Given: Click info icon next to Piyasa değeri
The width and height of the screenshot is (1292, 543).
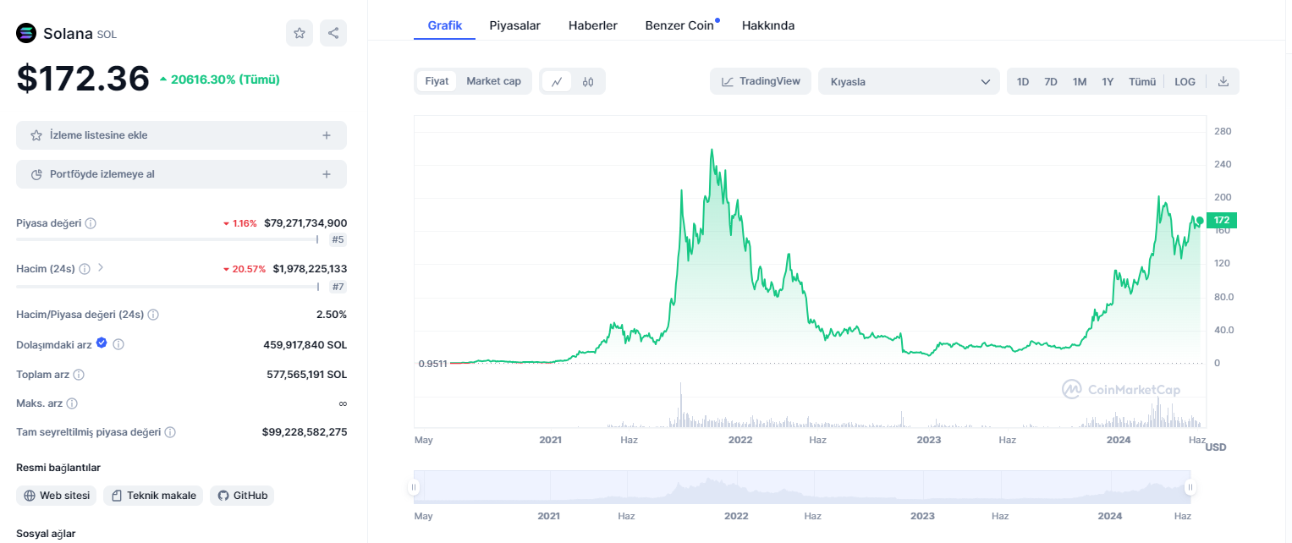Looking at the screenshot, I should tap(91, 223).
